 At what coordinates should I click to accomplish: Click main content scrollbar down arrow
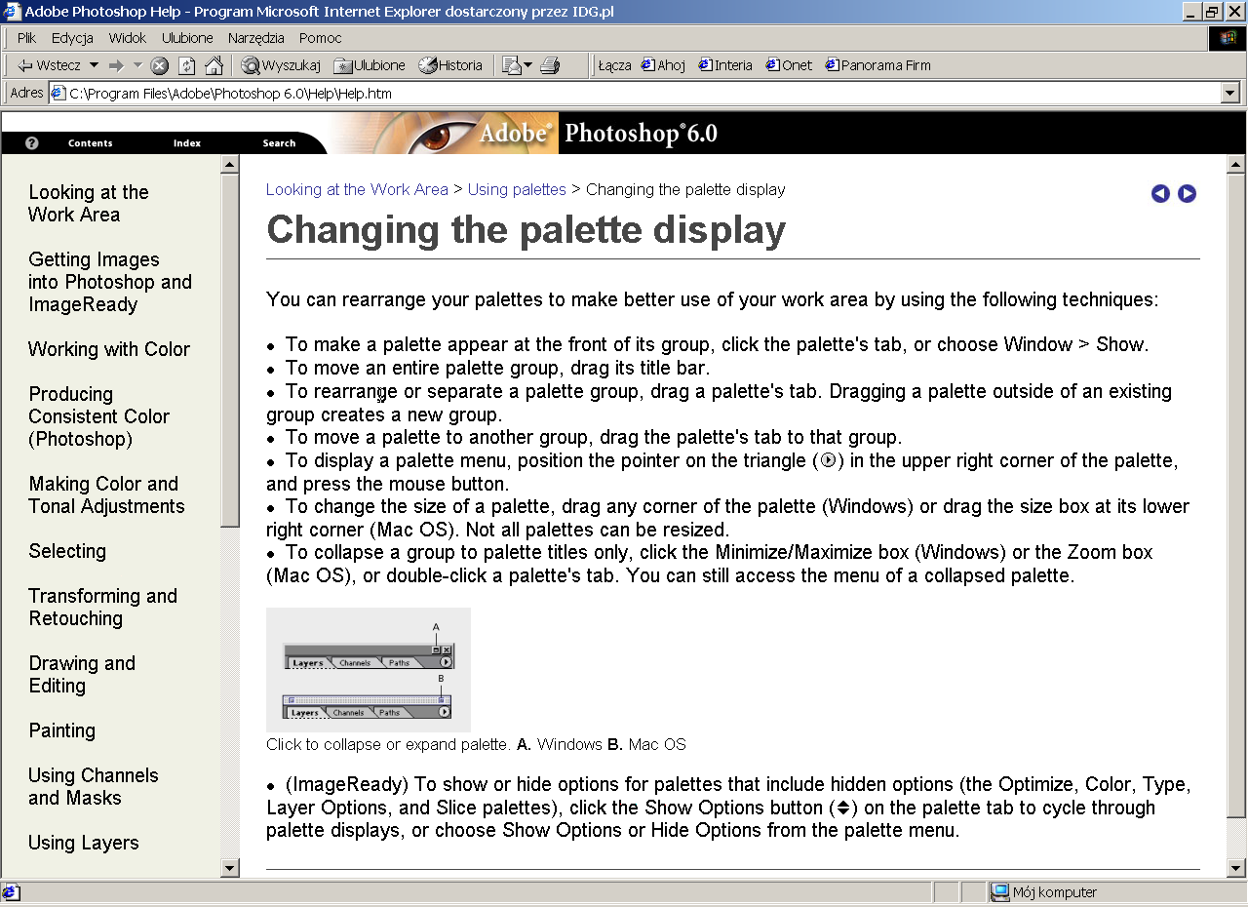tap(1236, 868)
